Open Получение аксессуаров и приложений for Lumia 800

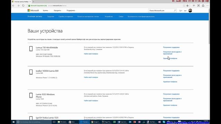(172, 76)
